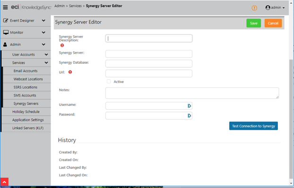Click the eci KnowledgeSync logo
The image size is (294, 188).
click(31, 7)
